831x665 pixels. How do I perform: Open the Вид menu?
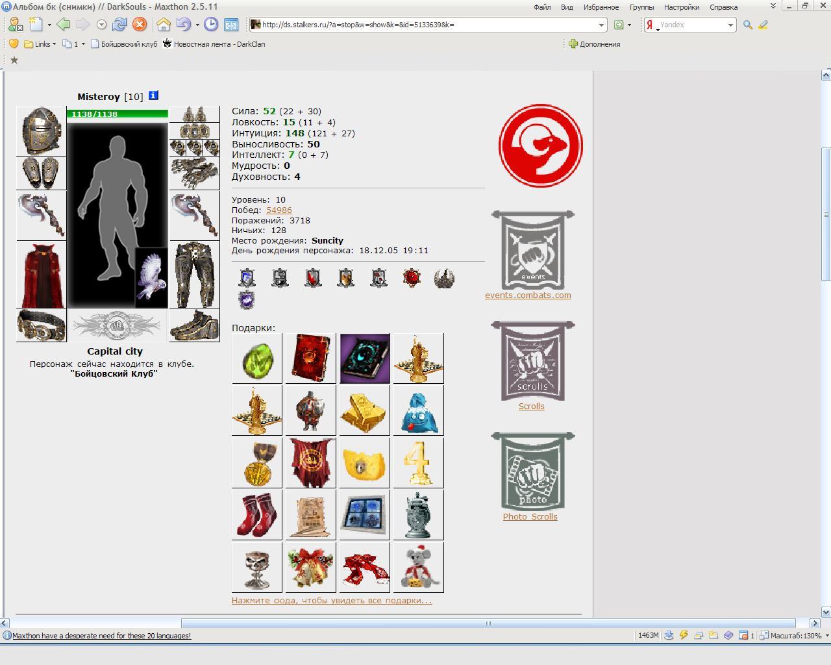point(567,7)
